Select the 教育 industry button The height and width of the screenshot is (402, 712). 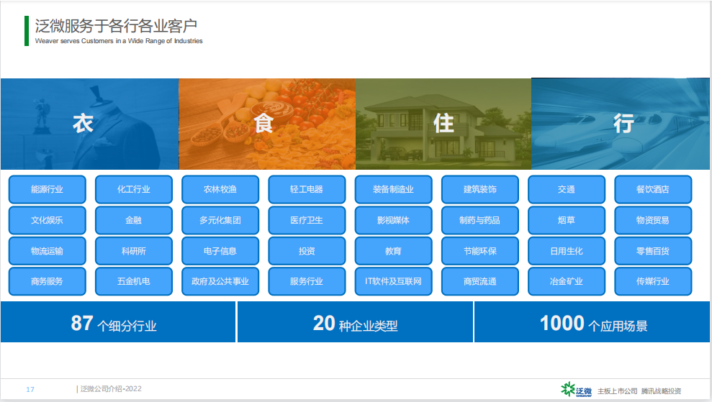pos(393,252)
